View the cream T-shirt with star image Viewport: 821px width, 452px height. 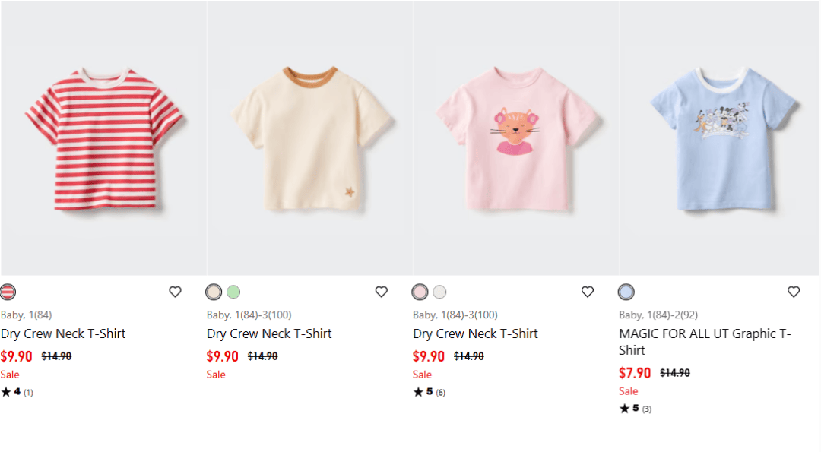pyautogui.click(x=309, y=138)
